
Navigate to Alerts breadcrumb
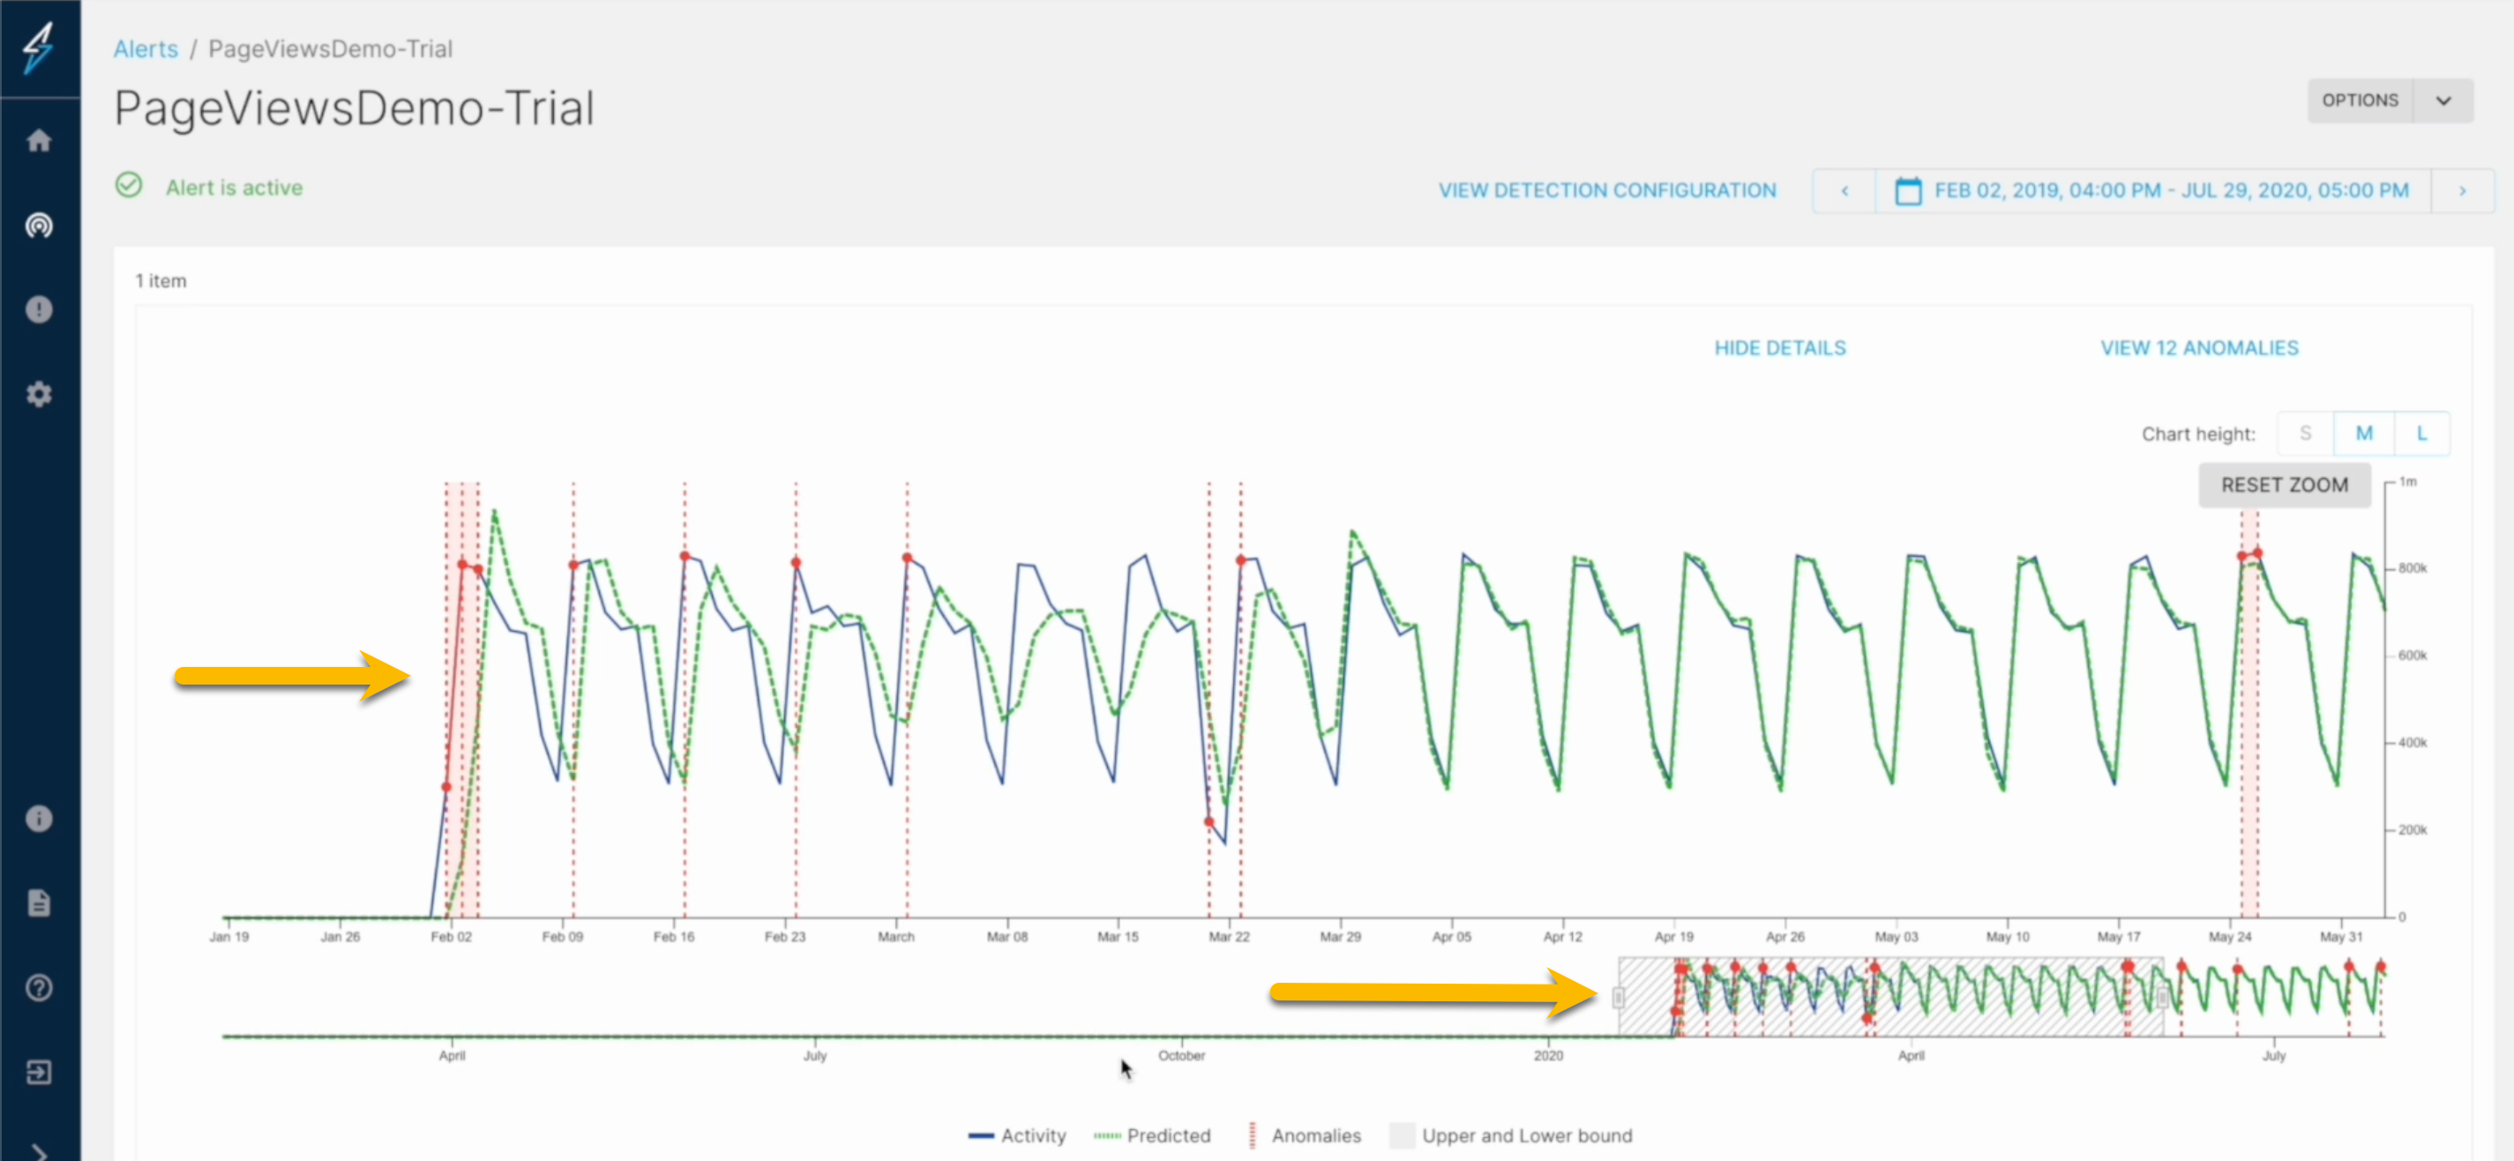click(x=146, y=49)
